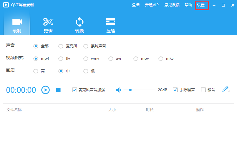Set picture quality to 低
Viewport: 237px width, 150px height.
point(86,71)
